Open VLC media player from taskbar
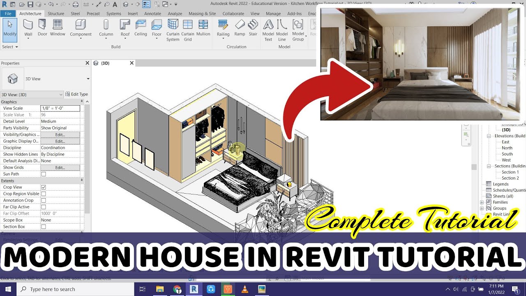 coord(245,289)
